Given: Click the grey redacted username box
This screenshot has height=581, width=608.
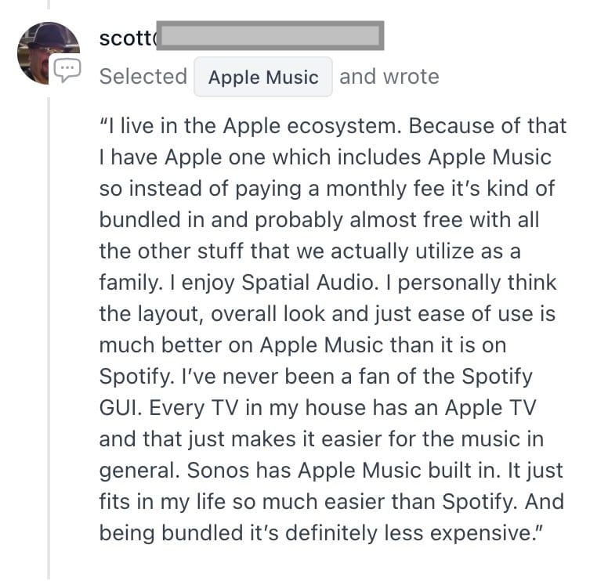Looking at the screenshot, I should pos(270,36).
